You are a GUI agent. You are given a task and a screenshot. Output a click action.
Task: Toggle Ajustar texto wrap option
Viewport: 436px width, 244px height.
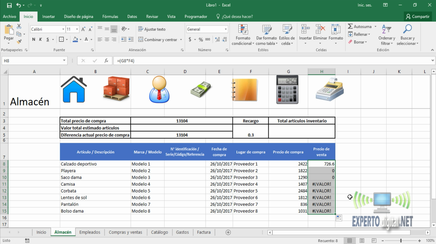click(152, 29)
